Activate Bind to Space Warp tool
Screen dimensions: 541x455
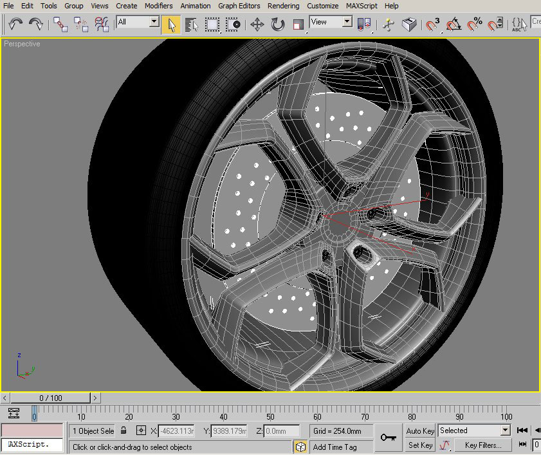click(102, 24)
